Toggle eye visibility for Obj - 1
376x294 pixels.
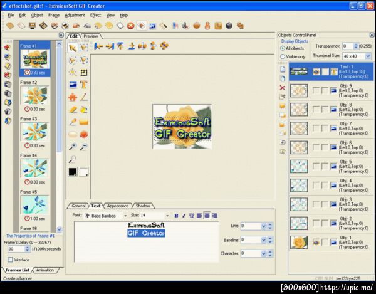pyautogui.click(x=316, y=243)
